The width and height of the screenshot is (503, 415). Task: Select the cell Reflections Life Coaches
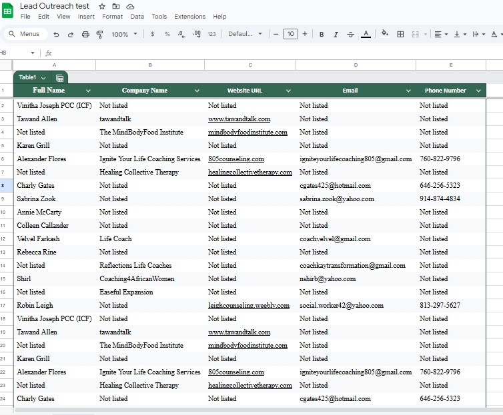click(150, 266)
